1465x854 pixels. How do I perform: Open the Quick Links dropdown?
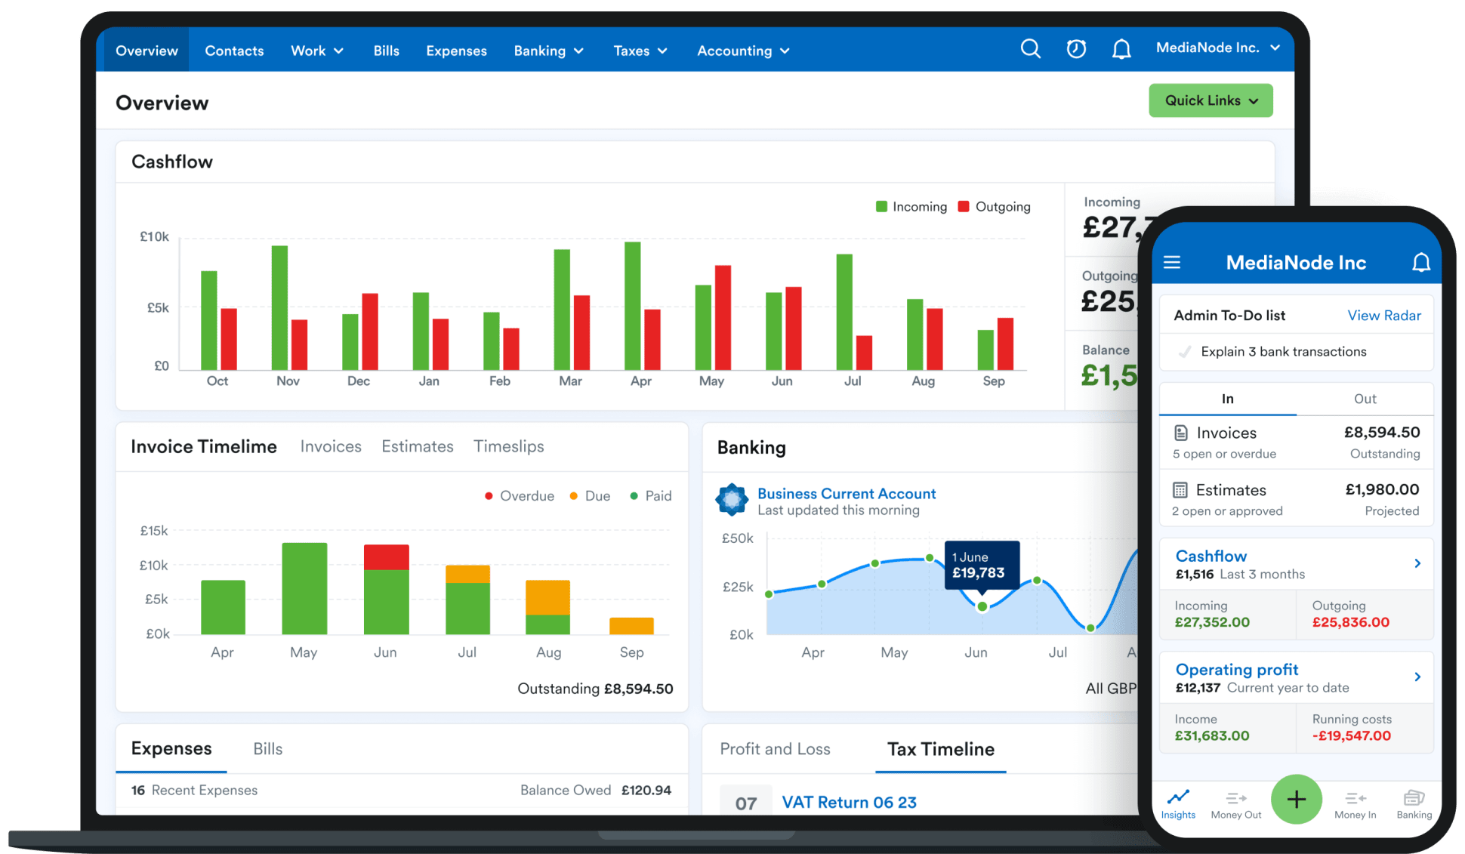(1211, 100)
